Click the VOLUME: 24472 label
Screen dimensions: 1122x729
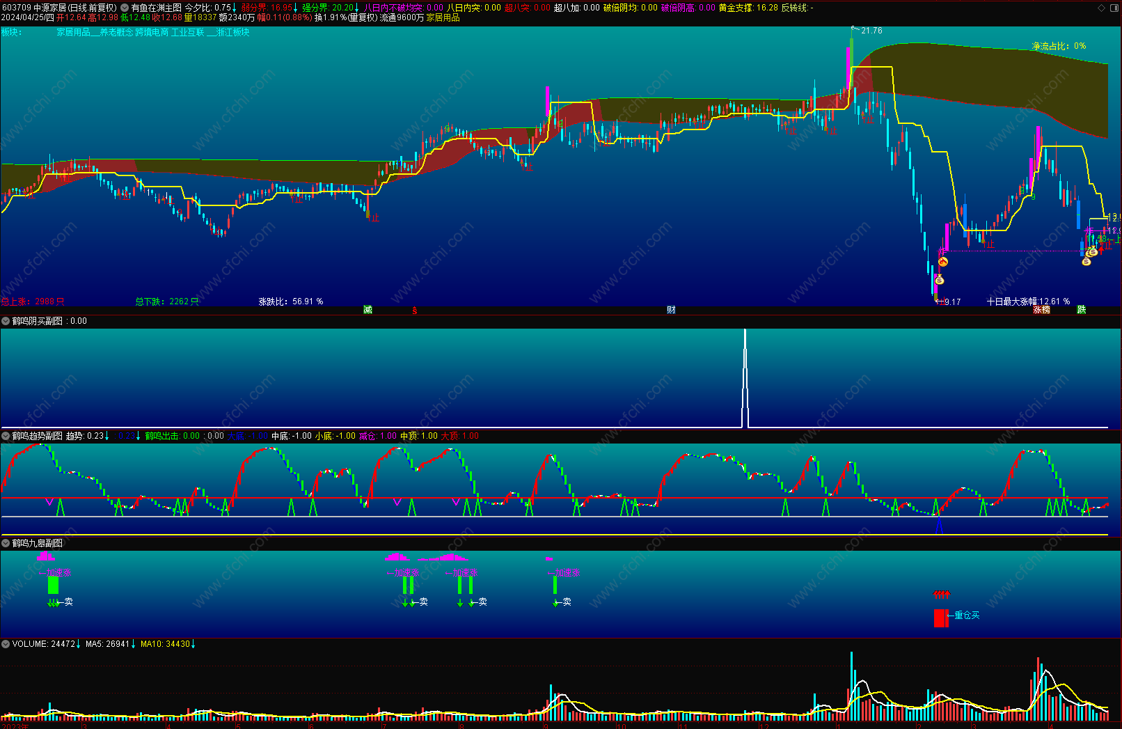coord(44,644)
